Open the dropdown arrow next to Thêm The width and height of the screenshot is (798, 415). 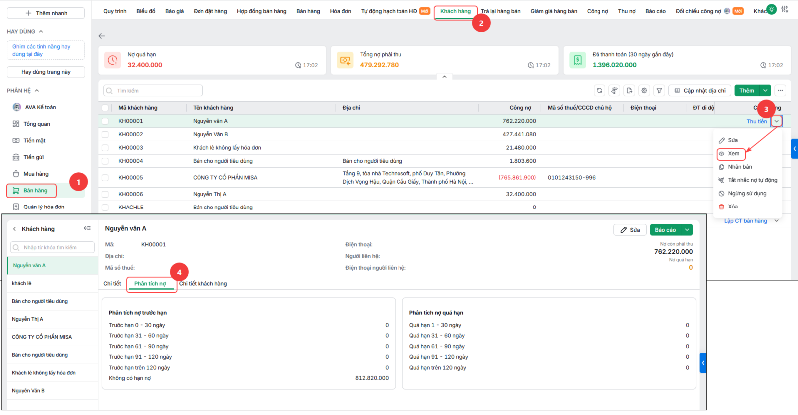coord(765,91)
